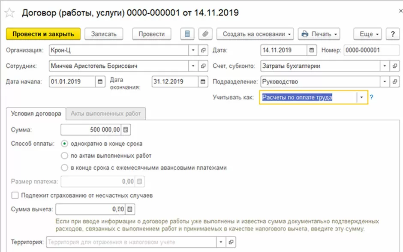Image resolution: width=403 pixels, height=252 pixels.
Task: Switch to Акты выполненных работ tab
Action: (105, 114)
